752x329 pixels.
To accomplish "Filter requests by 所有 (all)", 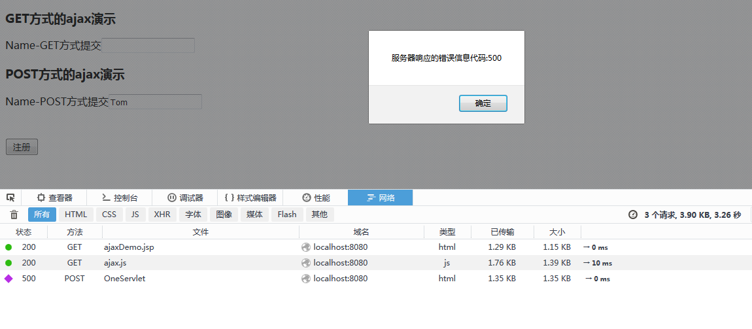I will point(42,215).
